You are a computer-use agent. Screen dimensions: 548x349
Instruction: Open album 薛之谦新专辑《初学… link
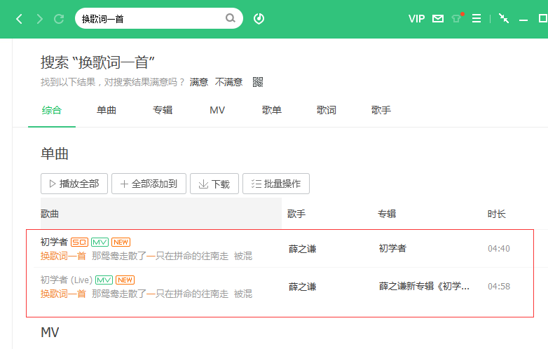[x=424, y=286]
